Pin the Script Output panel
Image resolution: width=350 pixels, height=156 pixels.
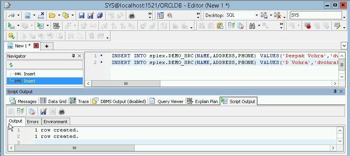(335, 92)
